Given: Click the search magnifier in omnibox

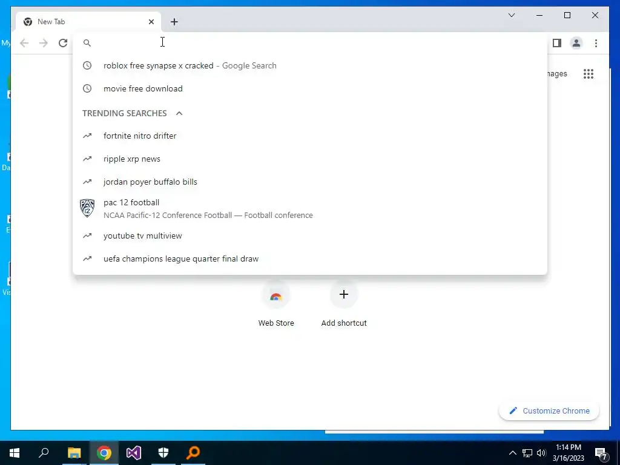Looking at the screenshot, I should 87,43.
